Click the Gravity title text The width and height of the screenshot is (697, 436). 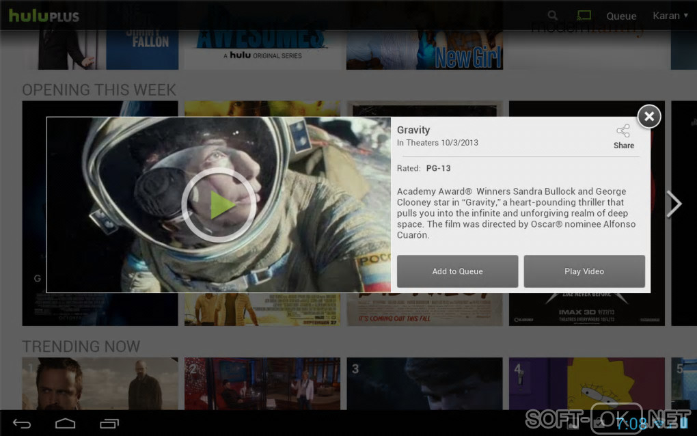(413, 130)
